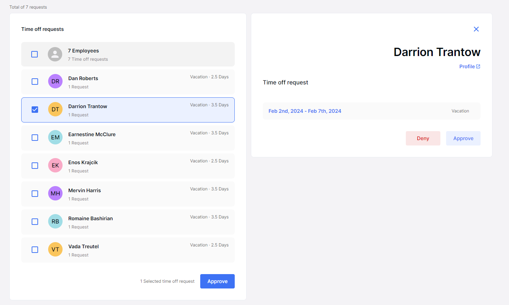Click Dan Roberts' DR avatar icon
Viewport: 509px width, 305px height.
(x=55, y=81)
